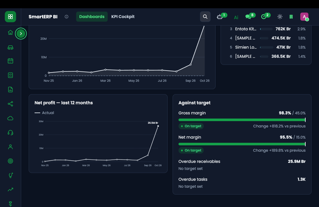Click the Overdue receivables 25.9M Br value
The image size is (319, 207).
tap(297, 162)
